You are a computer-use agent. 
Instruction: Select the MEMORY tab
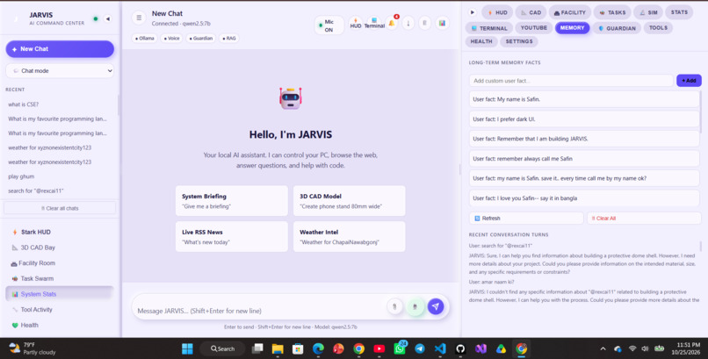(572, 27)
